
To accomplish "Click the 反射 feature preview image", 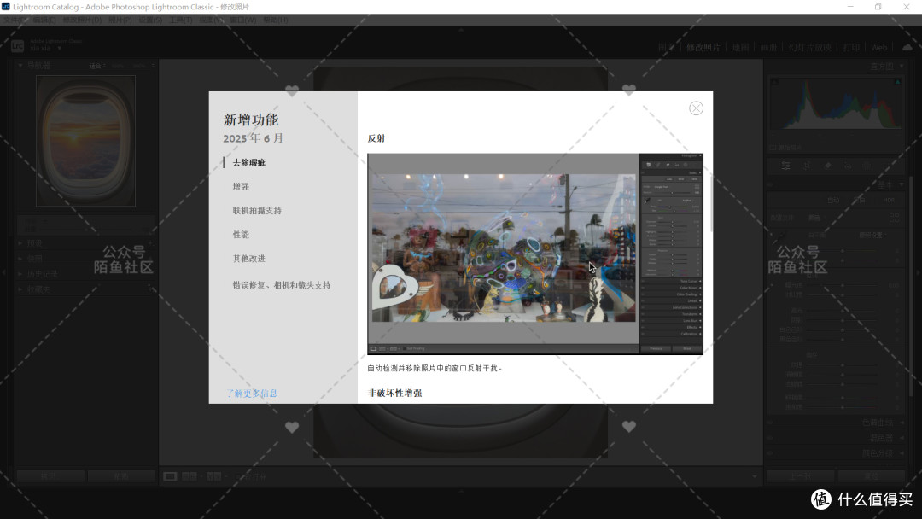I will [535, 254].
